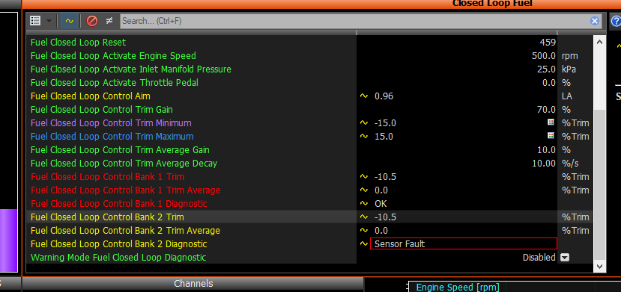Click the -15.0 Trim Minimum value

tap(385, 122)
